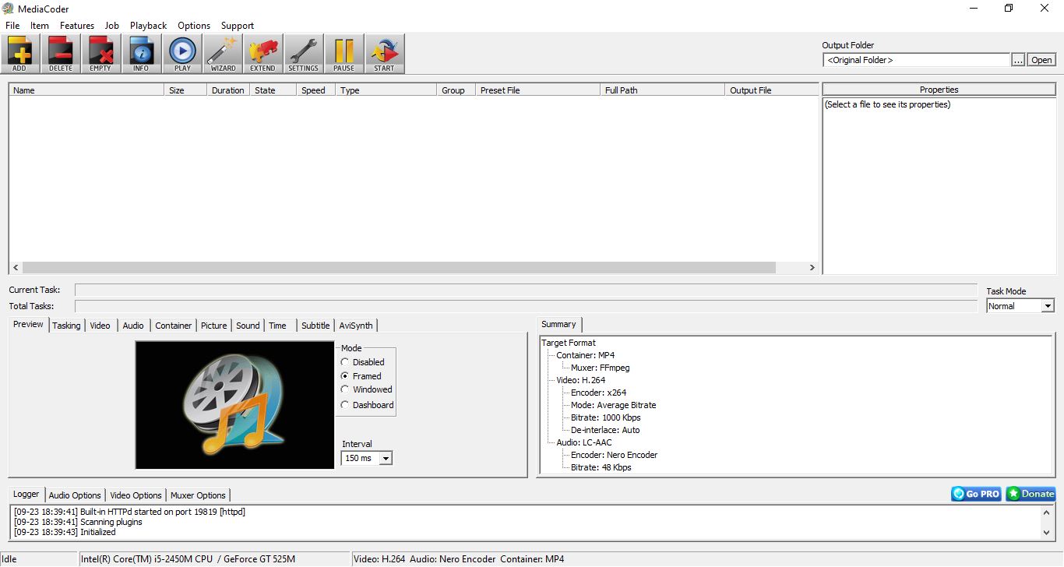Screen dimensions: 1064x567
Task: Sort by the Duration column header
Action: click(228, 90)
